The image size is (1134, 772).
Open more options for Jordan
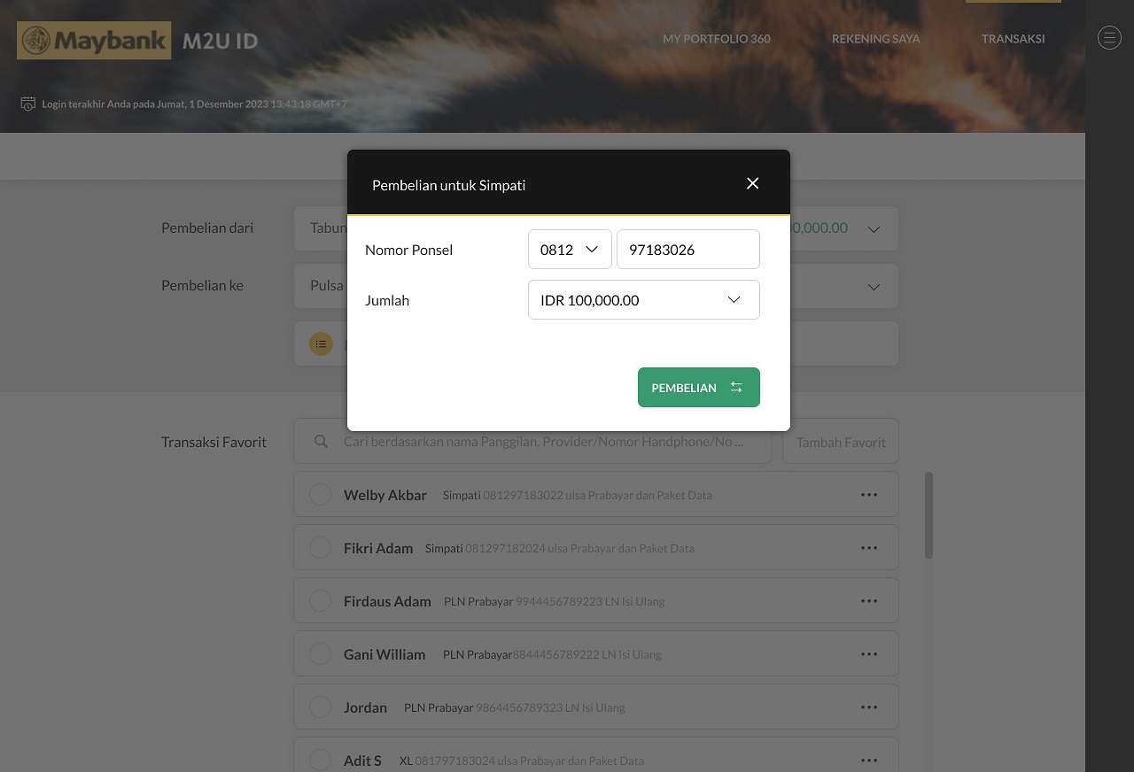point(869,707)
